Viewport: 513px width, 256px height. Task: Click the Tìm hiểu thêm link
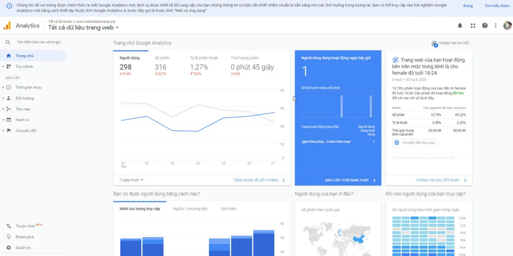coord(497,6)
